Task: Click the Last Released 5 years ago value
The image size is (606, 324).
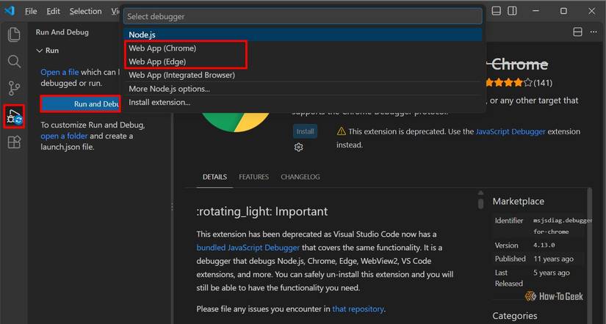Action: click(552, 273)
